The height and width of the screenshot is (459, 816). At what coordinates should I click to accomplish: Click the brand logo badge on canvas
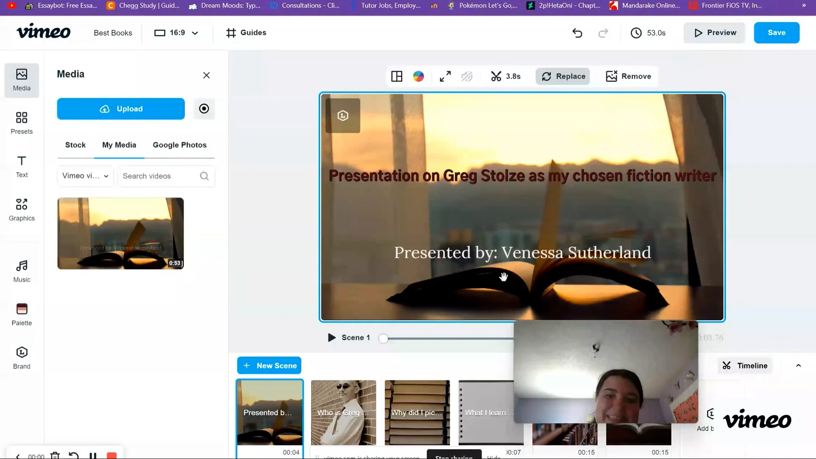(x=343, y=116)
